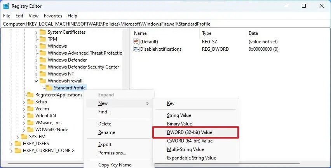This screenshot has width=331, height=168.
Task: Click the StandardProfile folder icon
Action: 49,88
